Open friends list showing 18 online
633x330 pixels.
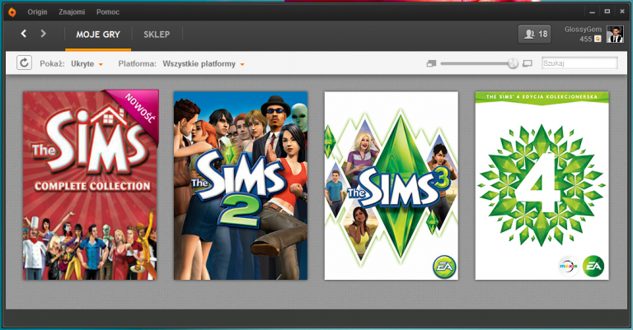click(534, 35)
